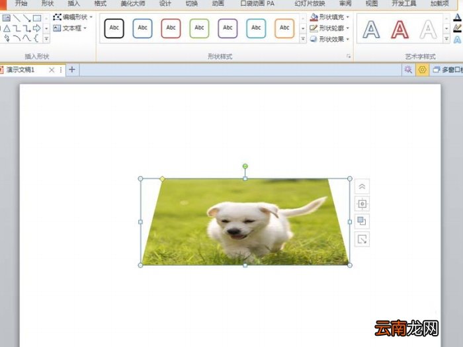Apply the black outline Abc shape style

[x=114, y=28]
